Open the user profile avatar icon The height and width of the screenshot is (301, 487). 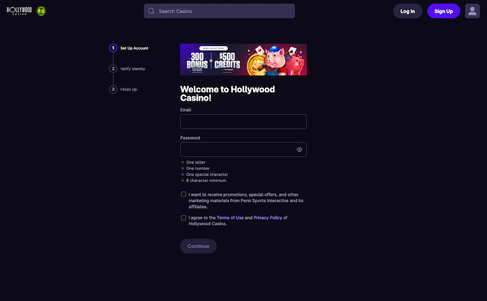[472, 11]
